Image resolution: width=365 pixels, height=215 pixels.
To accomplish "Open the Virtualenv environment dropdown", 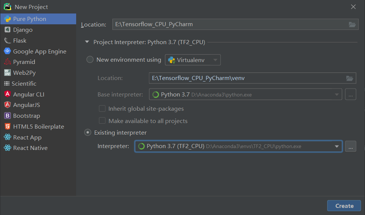I will point(193,60).
